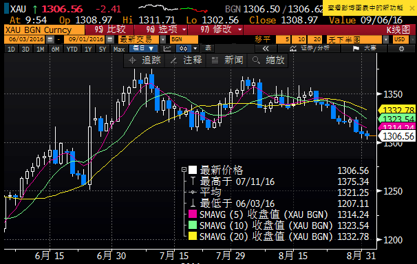Viewport: 417px width, 264px height.
Task: Click white latest price legend swatch
Action: pos(193,170)
